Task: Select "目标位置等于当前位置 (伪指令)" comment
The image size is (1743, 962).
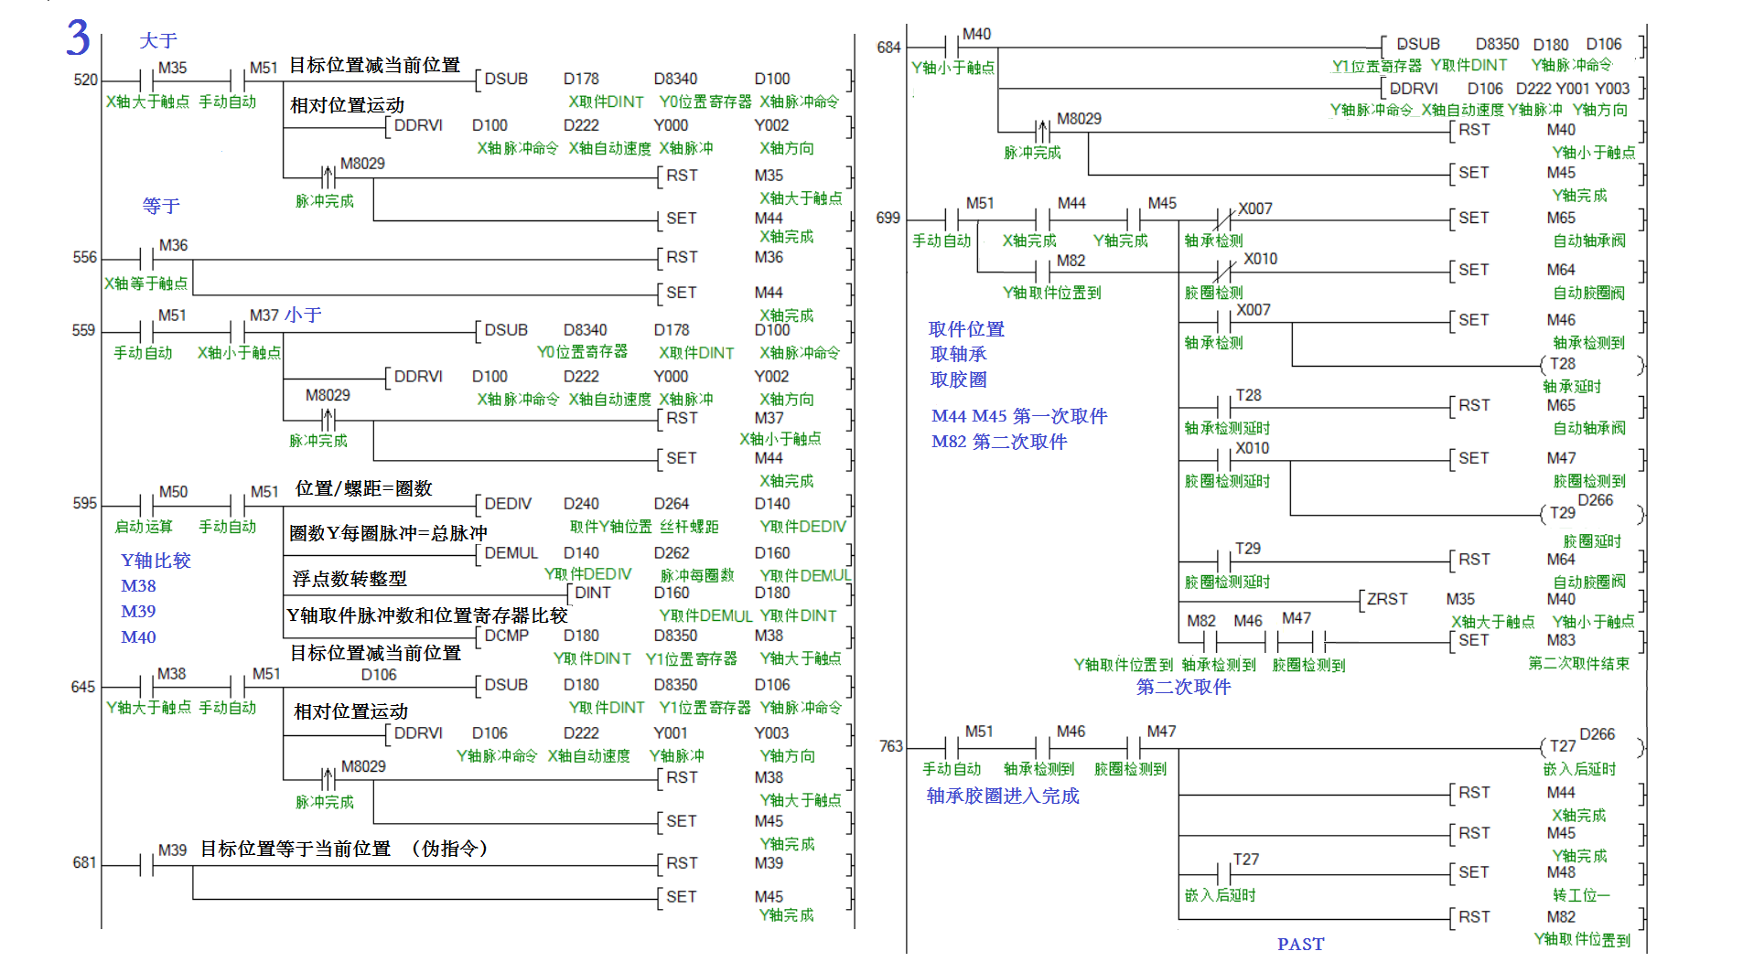Action: pos(345,849)
